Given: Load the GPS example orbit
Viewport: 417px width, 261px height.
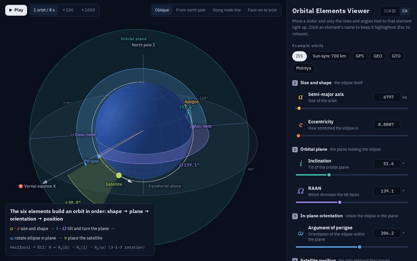Looking at the screenshot, I should point(360,56).
